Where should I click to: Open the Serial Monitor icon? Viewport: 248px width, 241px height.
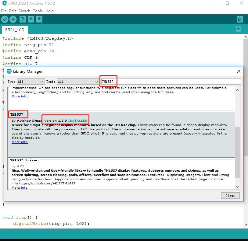pyautogui.click(x=240, y=19)
